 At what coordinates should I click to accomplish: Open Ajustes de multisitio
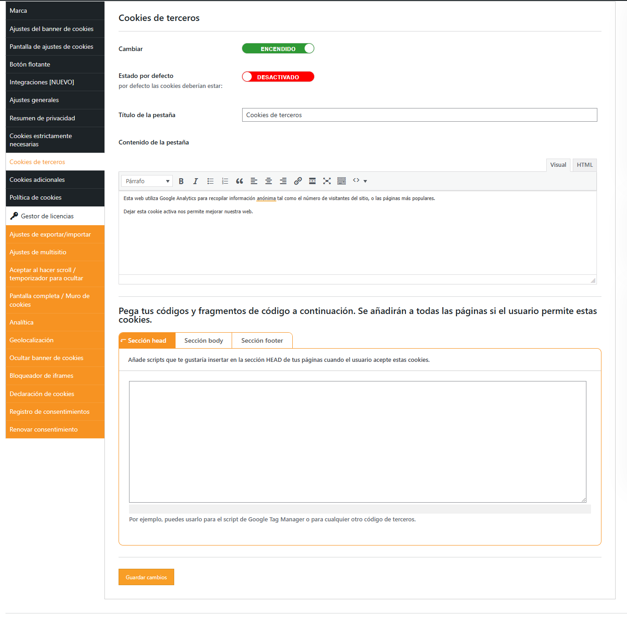coord(55,252)
